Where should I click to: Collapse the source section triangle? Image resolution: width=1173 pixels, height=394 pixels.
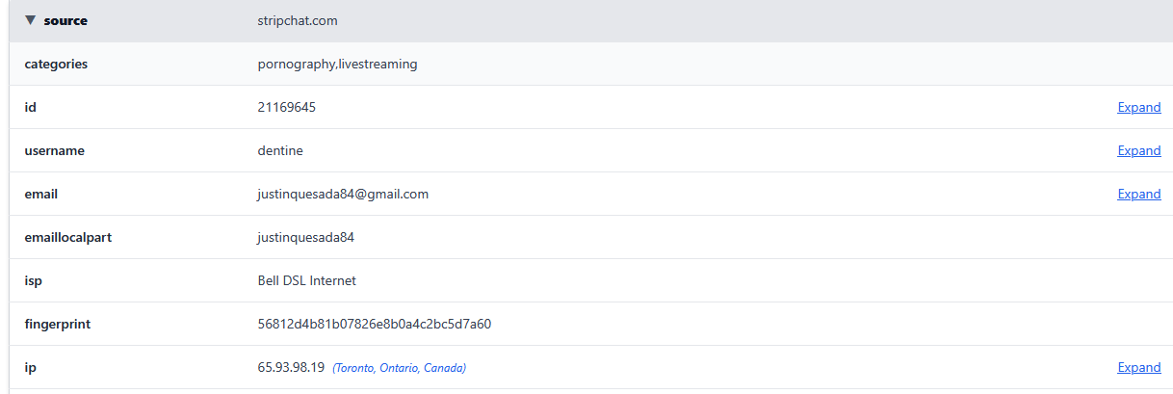[x=31, y=20]
